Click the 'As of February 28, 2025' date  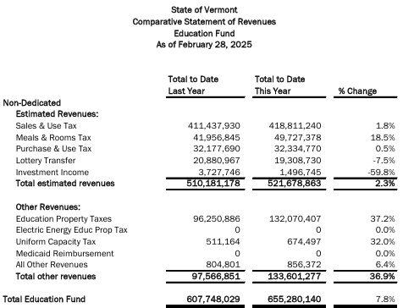(204, 45)
